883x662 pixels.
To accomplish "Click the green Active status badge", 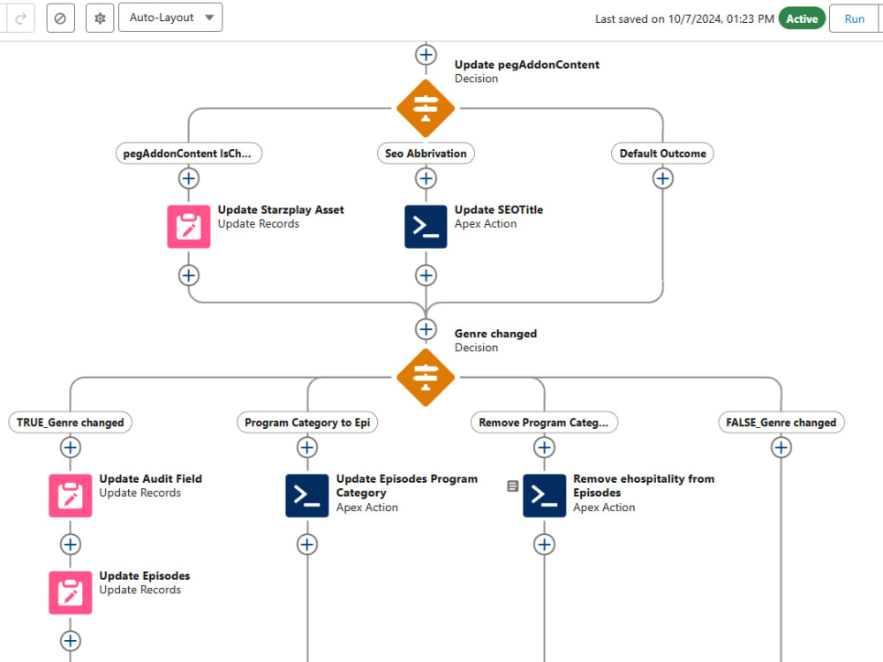I will [802, 19].
